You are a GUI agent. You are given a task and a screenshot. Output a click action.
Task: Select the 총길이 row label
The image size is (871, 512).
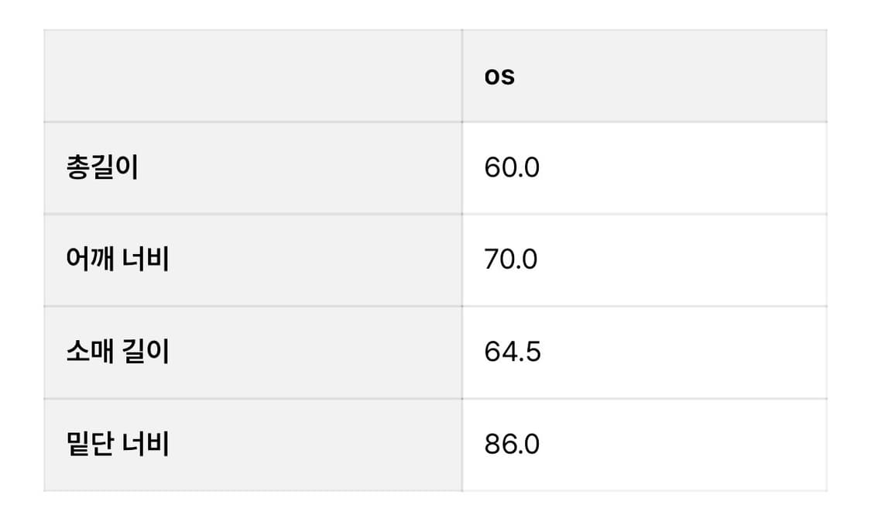pyautogui.click(x=102, y=168)
